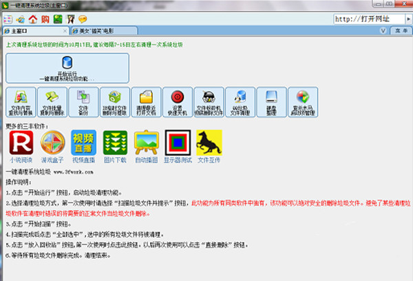Launch the 小说阅读 novel reader app
This screenshot has height=281, width=413.
pyautogui.click(x=21, y=147)
